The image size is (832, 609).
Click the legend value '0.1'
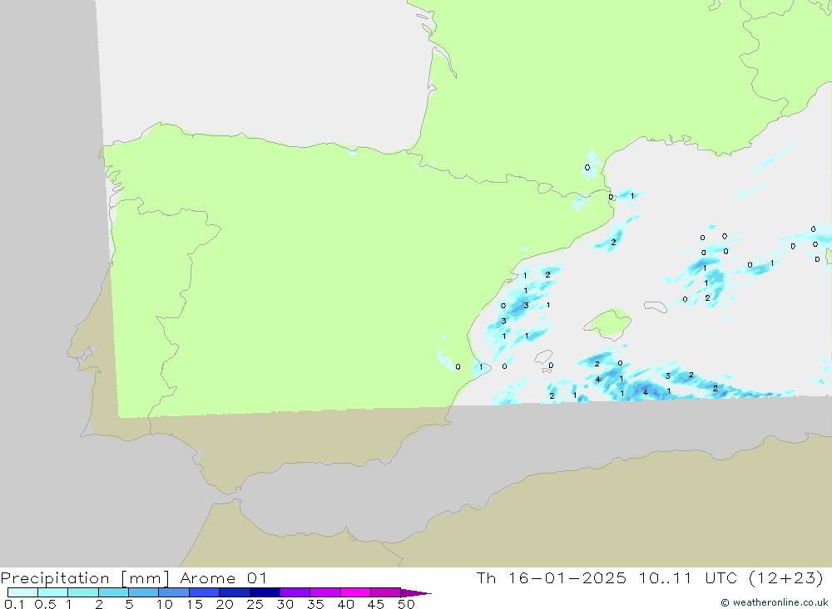point(14,604)
